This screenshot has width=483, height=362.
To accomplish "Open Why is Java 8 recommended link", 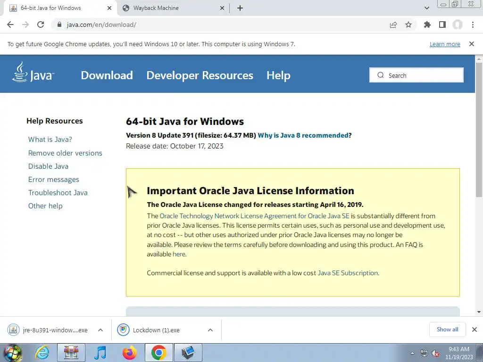I will coord(304,135).
